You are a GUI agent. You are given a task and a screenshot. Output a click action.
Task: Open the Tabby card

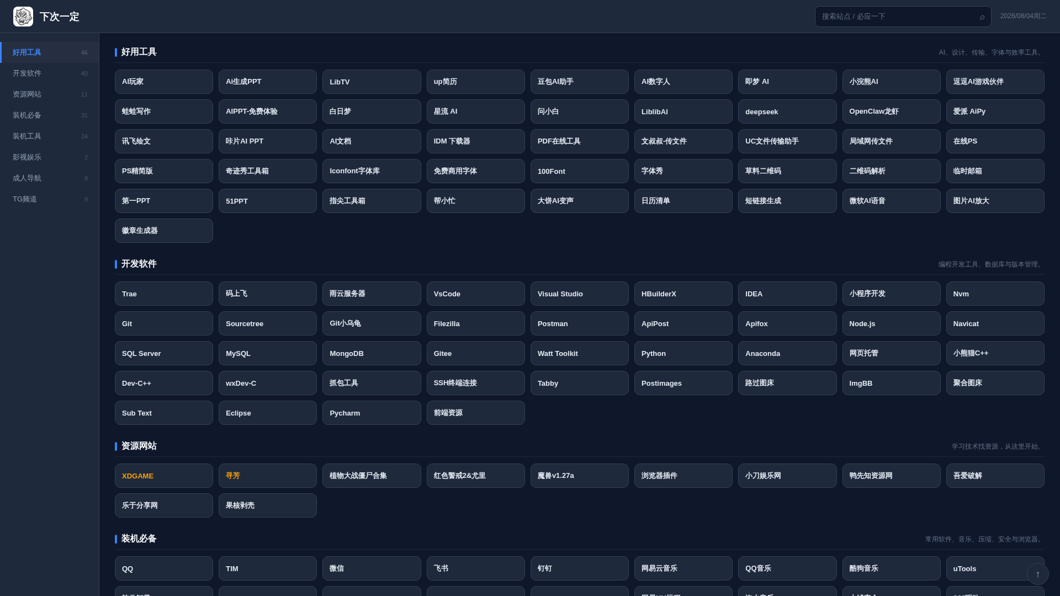[x=580, y=383]
